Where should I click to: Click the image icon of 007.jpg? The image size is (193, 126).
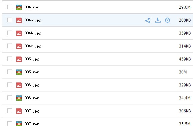point(19,111)
